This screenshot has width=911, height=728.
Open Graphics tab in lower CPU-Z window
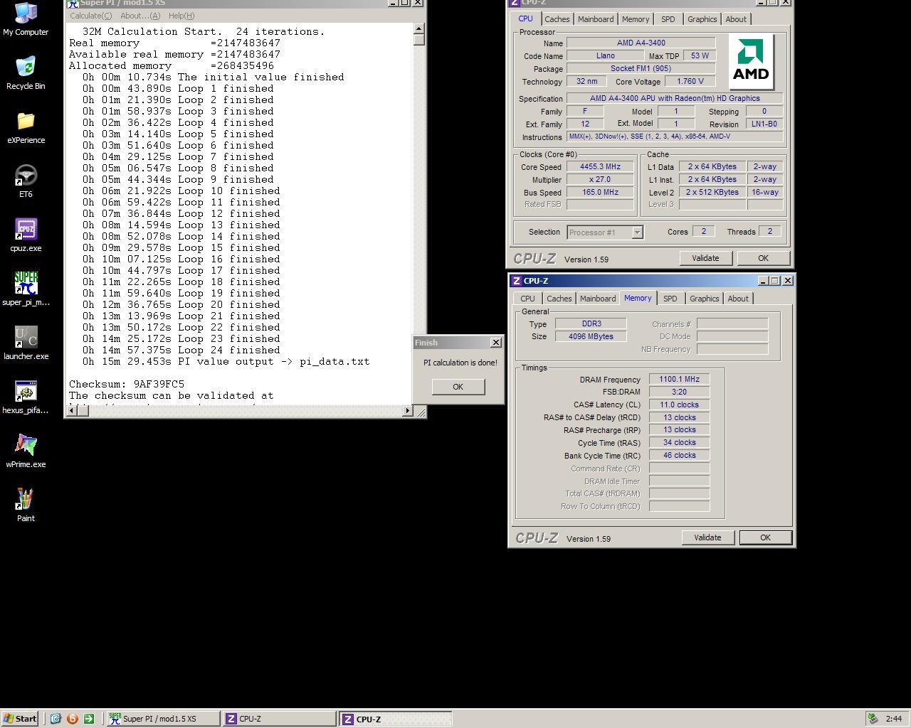705,299
